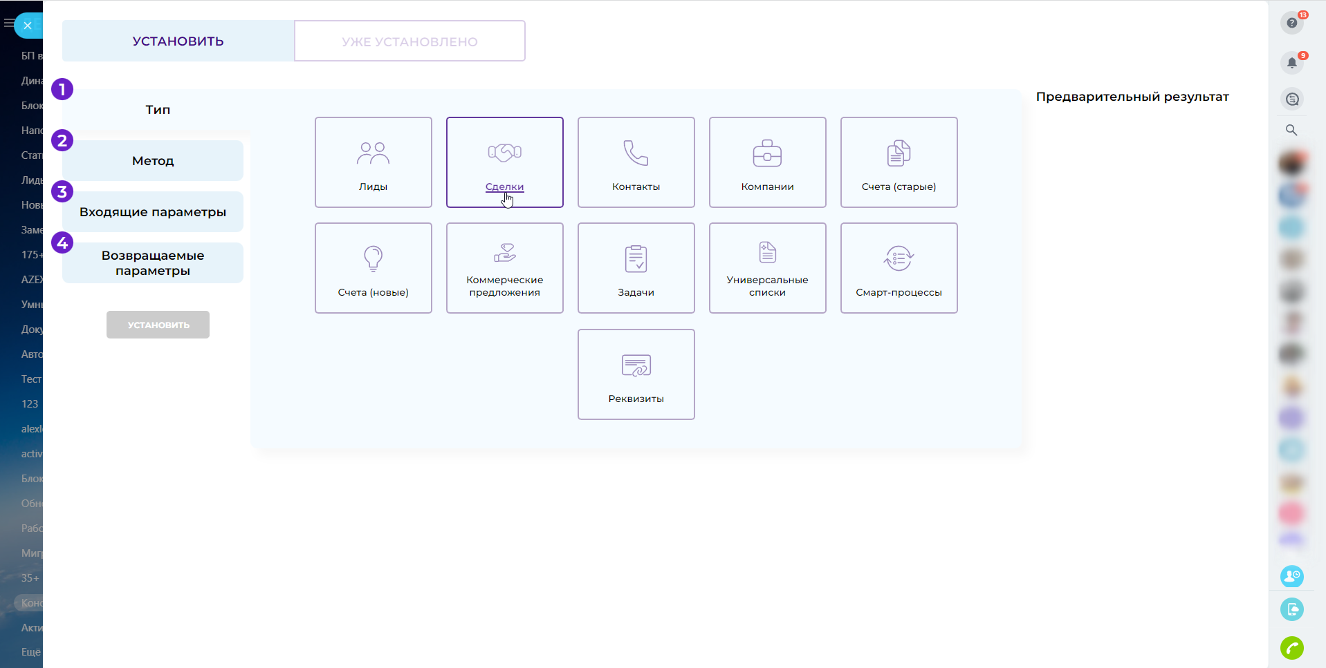Close the slider panel with X button
This screenshot has width=1326, height=668.
point(28,26)
